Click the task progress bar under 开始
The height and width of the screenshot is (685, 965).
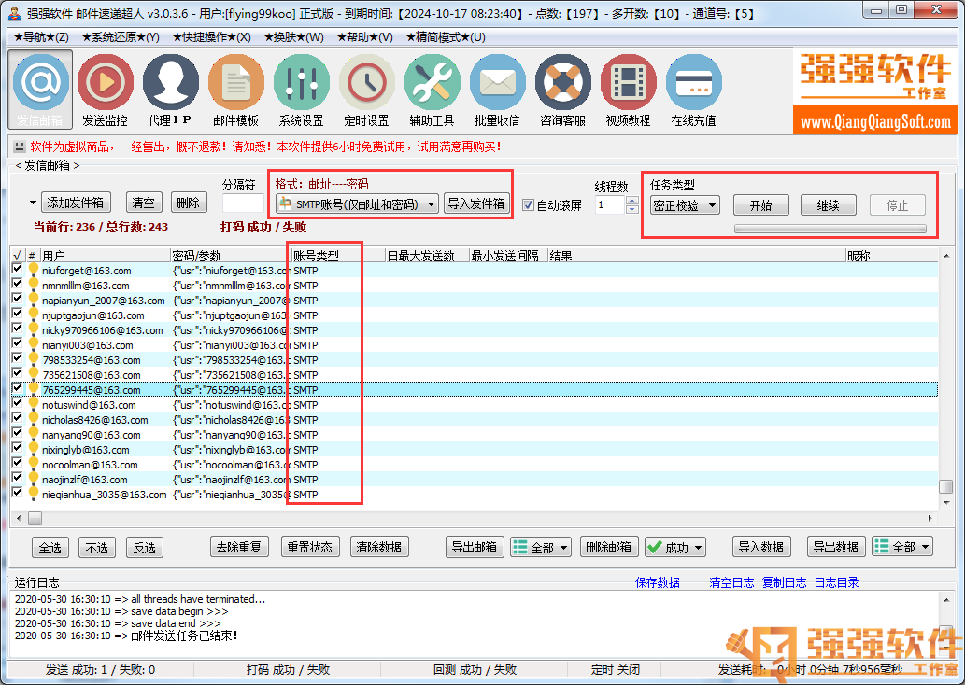click(830, 229)
